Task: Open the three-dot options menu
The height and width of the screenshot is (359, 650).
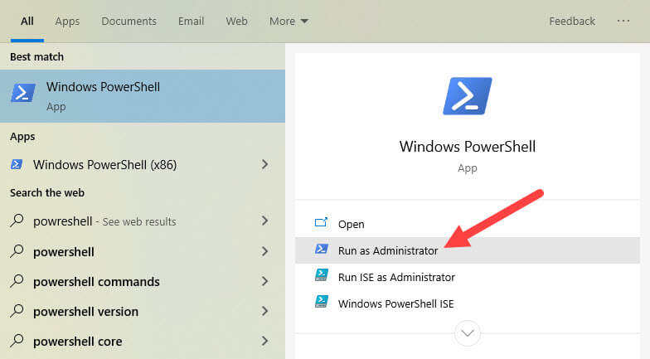Action: click(x=623, y=21)
